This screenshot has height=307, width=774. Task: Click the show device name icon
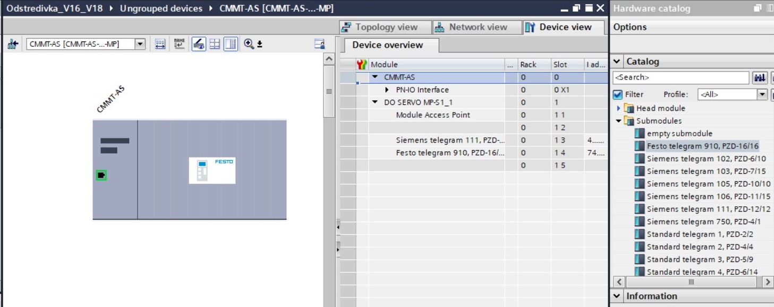180,45
